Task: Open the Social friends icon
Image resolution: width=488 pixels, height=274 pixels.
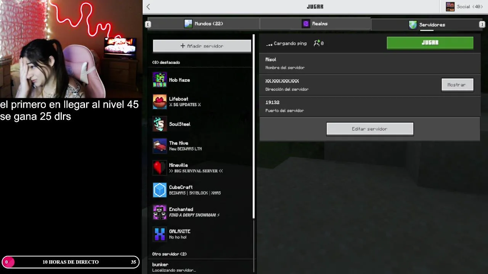Action: [x=450, y=6]
